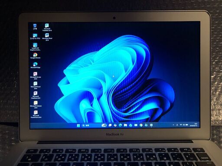Viewport: 222px width, 166px height.
Task: Open the Windows Start menu
Action: 78,125
